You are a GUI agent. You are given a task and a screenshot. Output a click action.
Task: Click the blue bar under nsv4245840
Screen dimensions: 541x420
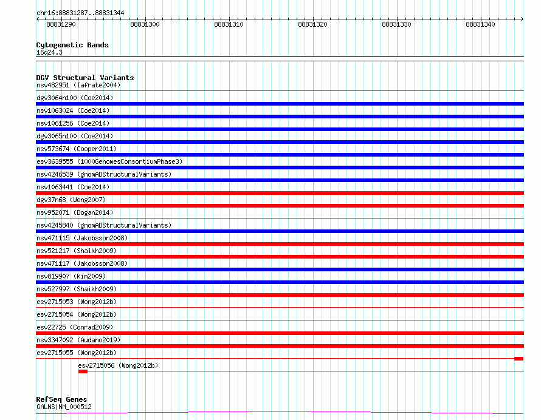tap(280, 231)
